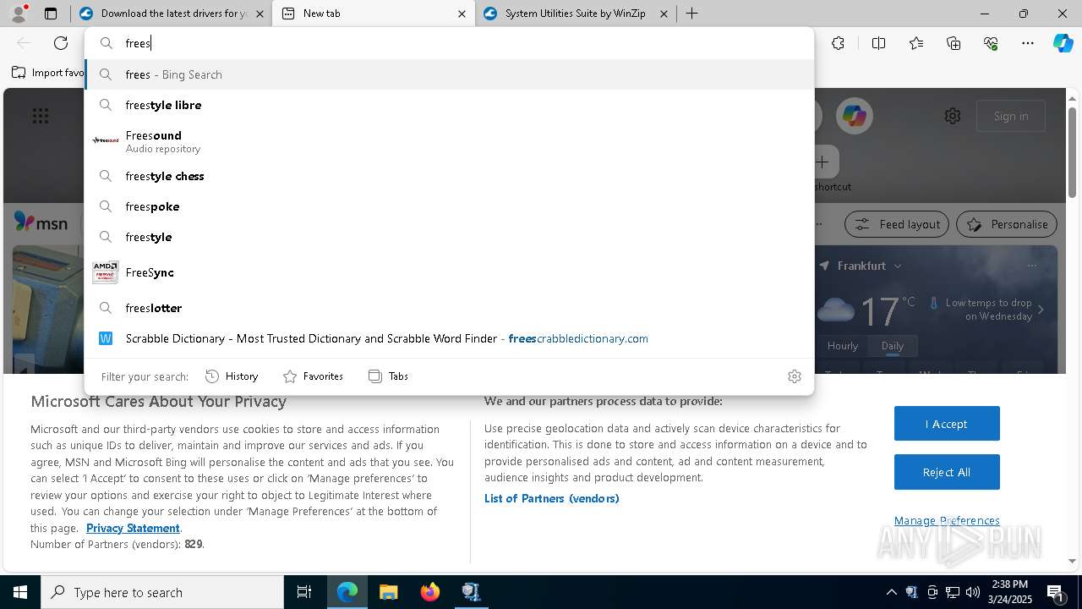Show hidden tray icons chevron
Viewport: 1082px width, 609px height.
coord(891,592)
